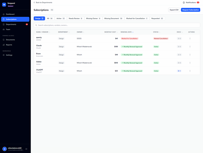The height and width of the screenshot is (153, 203).
Task: Open actions menu for qwerty row
Action: coord(190,39)
